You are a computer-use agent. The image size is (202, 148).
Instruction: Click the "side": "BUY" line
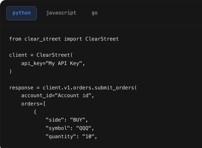click(67, 120)
